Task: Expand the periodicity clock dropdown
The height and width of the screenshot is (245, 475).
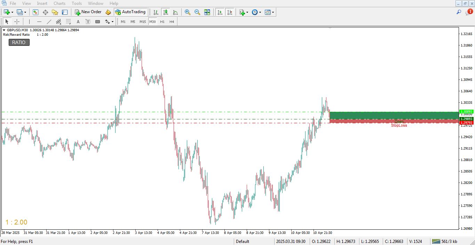Action: click(260, 12)
